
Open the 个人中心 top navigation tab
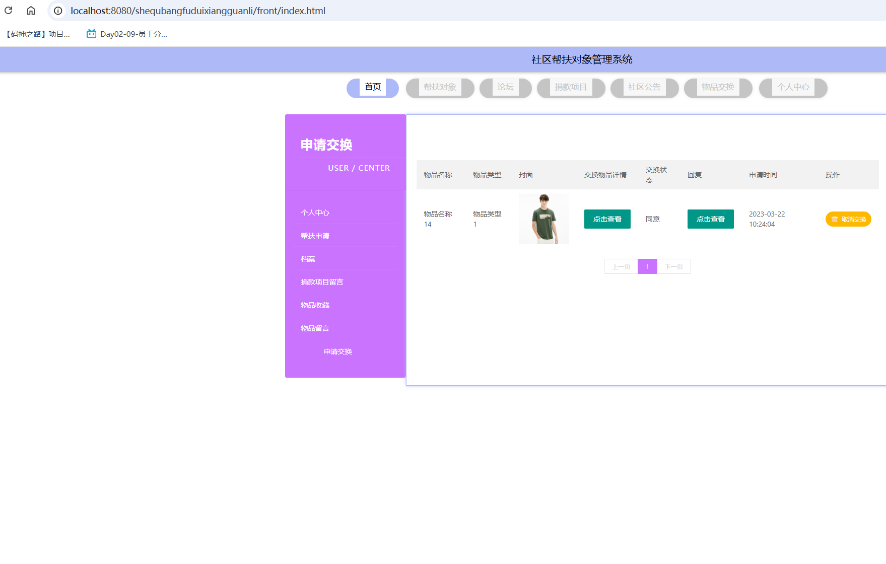coord(793,87)
